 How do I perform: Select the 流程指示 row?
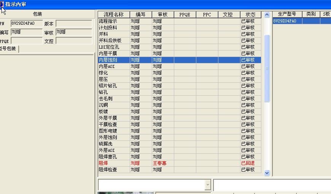(x=180, y=21)
